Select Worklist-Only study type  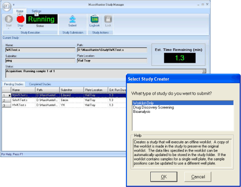(x=183, y=103)
